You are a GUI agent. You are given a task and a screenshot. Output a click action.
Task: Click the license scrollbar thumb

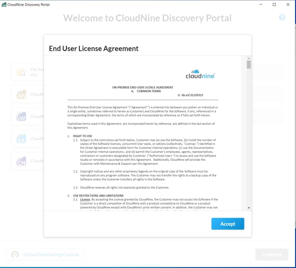tap(249, 65)
